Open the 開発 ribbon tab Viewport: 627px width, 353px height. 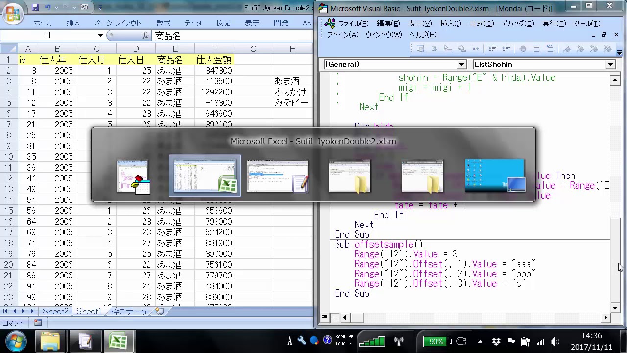point(281,23)
